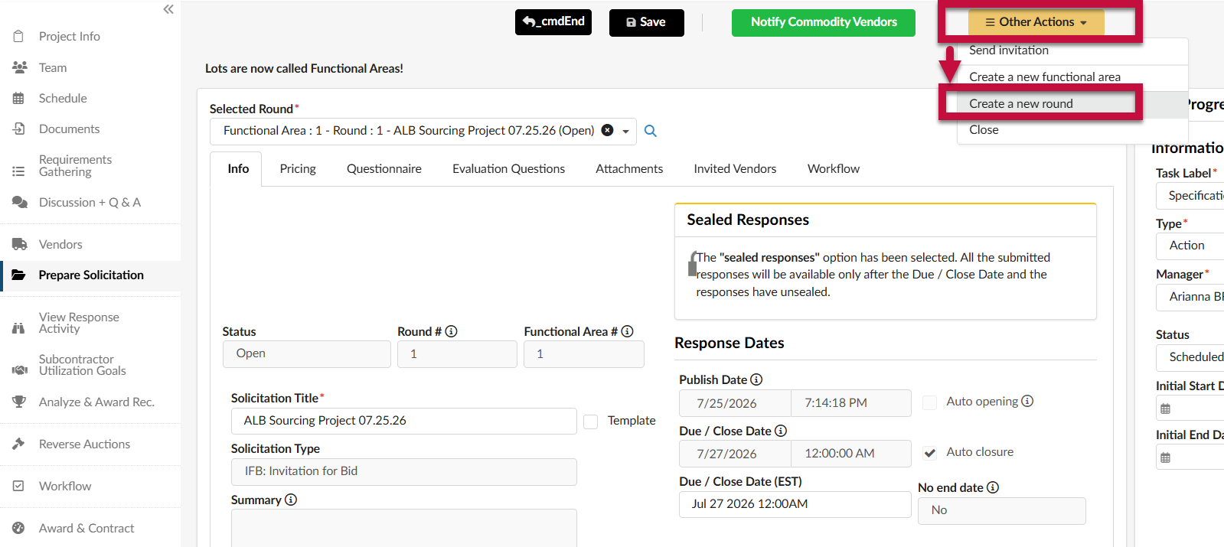
Task: Open the task Status dropdown showing Scheduled
Action: pos(1190,357)
